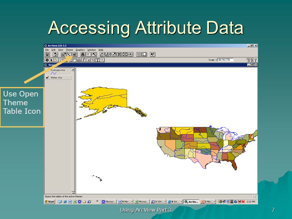The width and height of the screenshot is (292, 219).
Task: Open the '3 SSH...' taskbar group
Action: [x=158, y=202]
